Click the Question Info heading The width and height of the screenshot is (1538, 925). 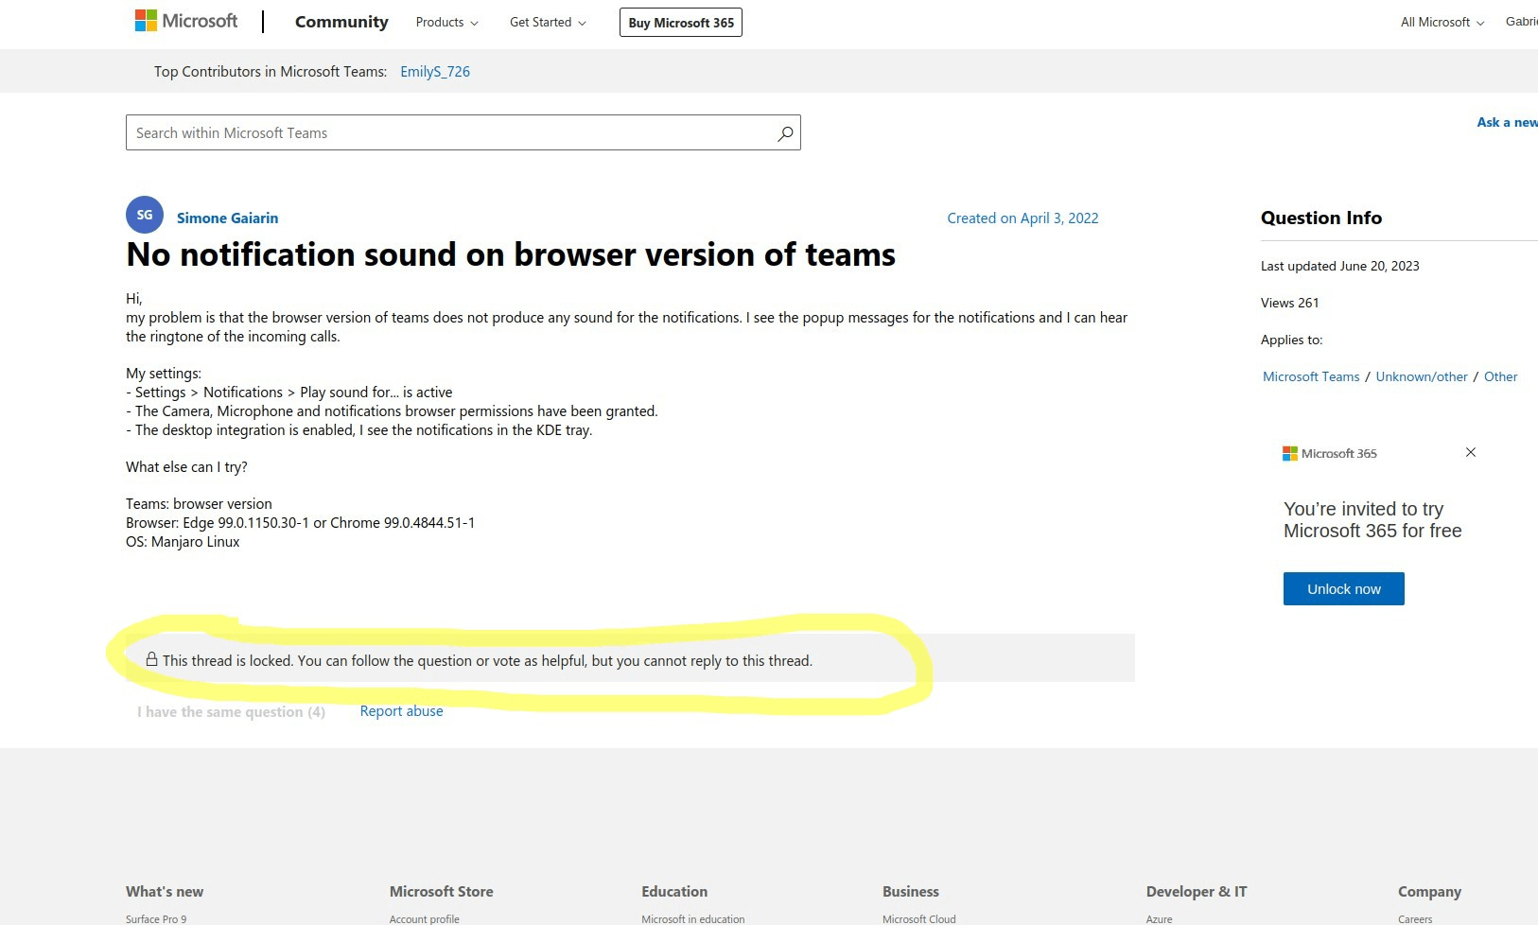[x=1321, y=218]
